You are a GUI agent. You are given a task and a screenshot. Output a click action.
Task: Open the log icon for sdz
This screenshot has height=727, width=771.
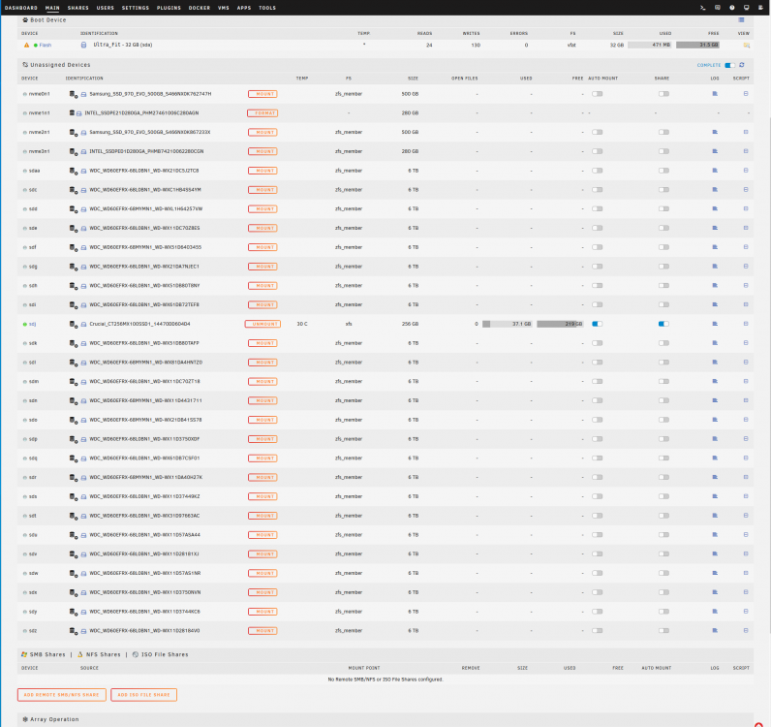[x=715, y=630]
